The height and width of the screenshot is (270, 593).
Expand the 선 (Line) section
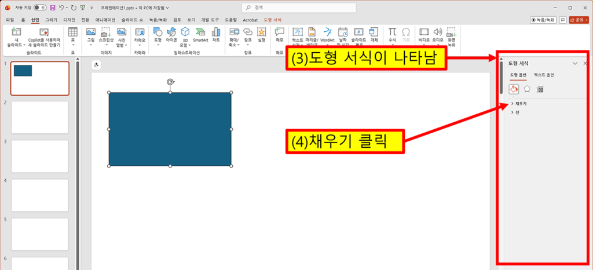515,112
